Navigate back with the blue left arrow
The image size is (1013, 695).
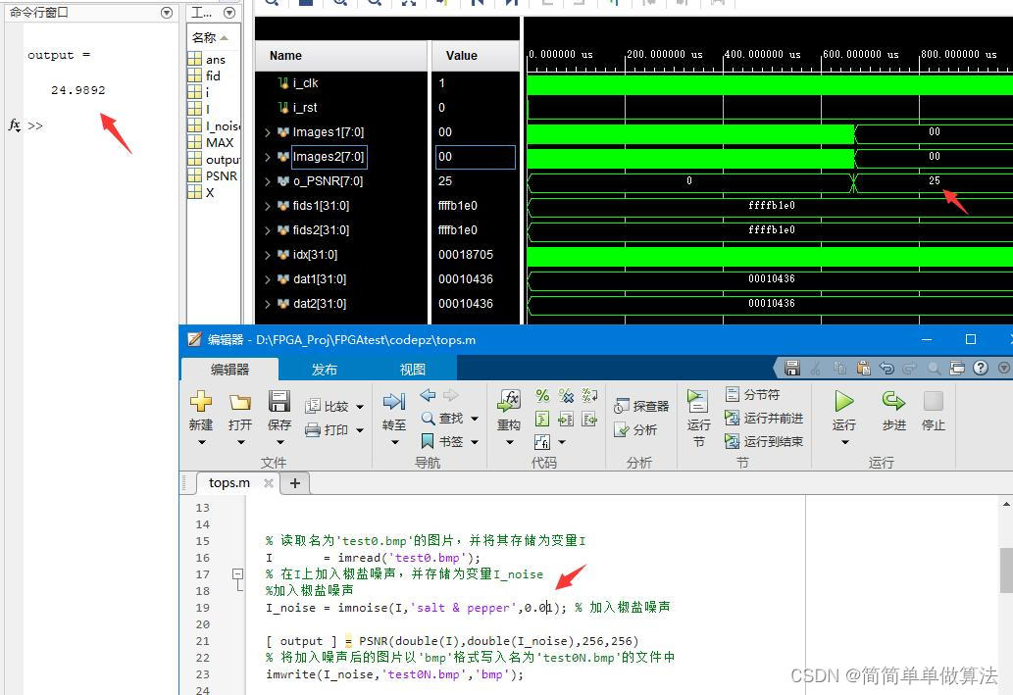click(x=428, y=395)
